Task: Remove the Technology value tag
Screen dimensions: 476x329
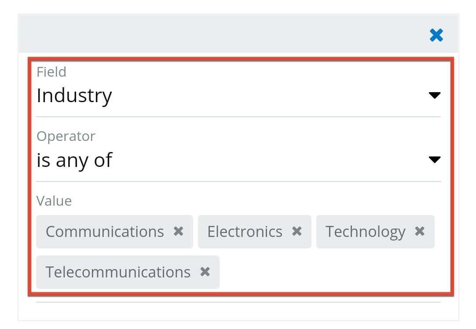Action: tap(420, 231)
